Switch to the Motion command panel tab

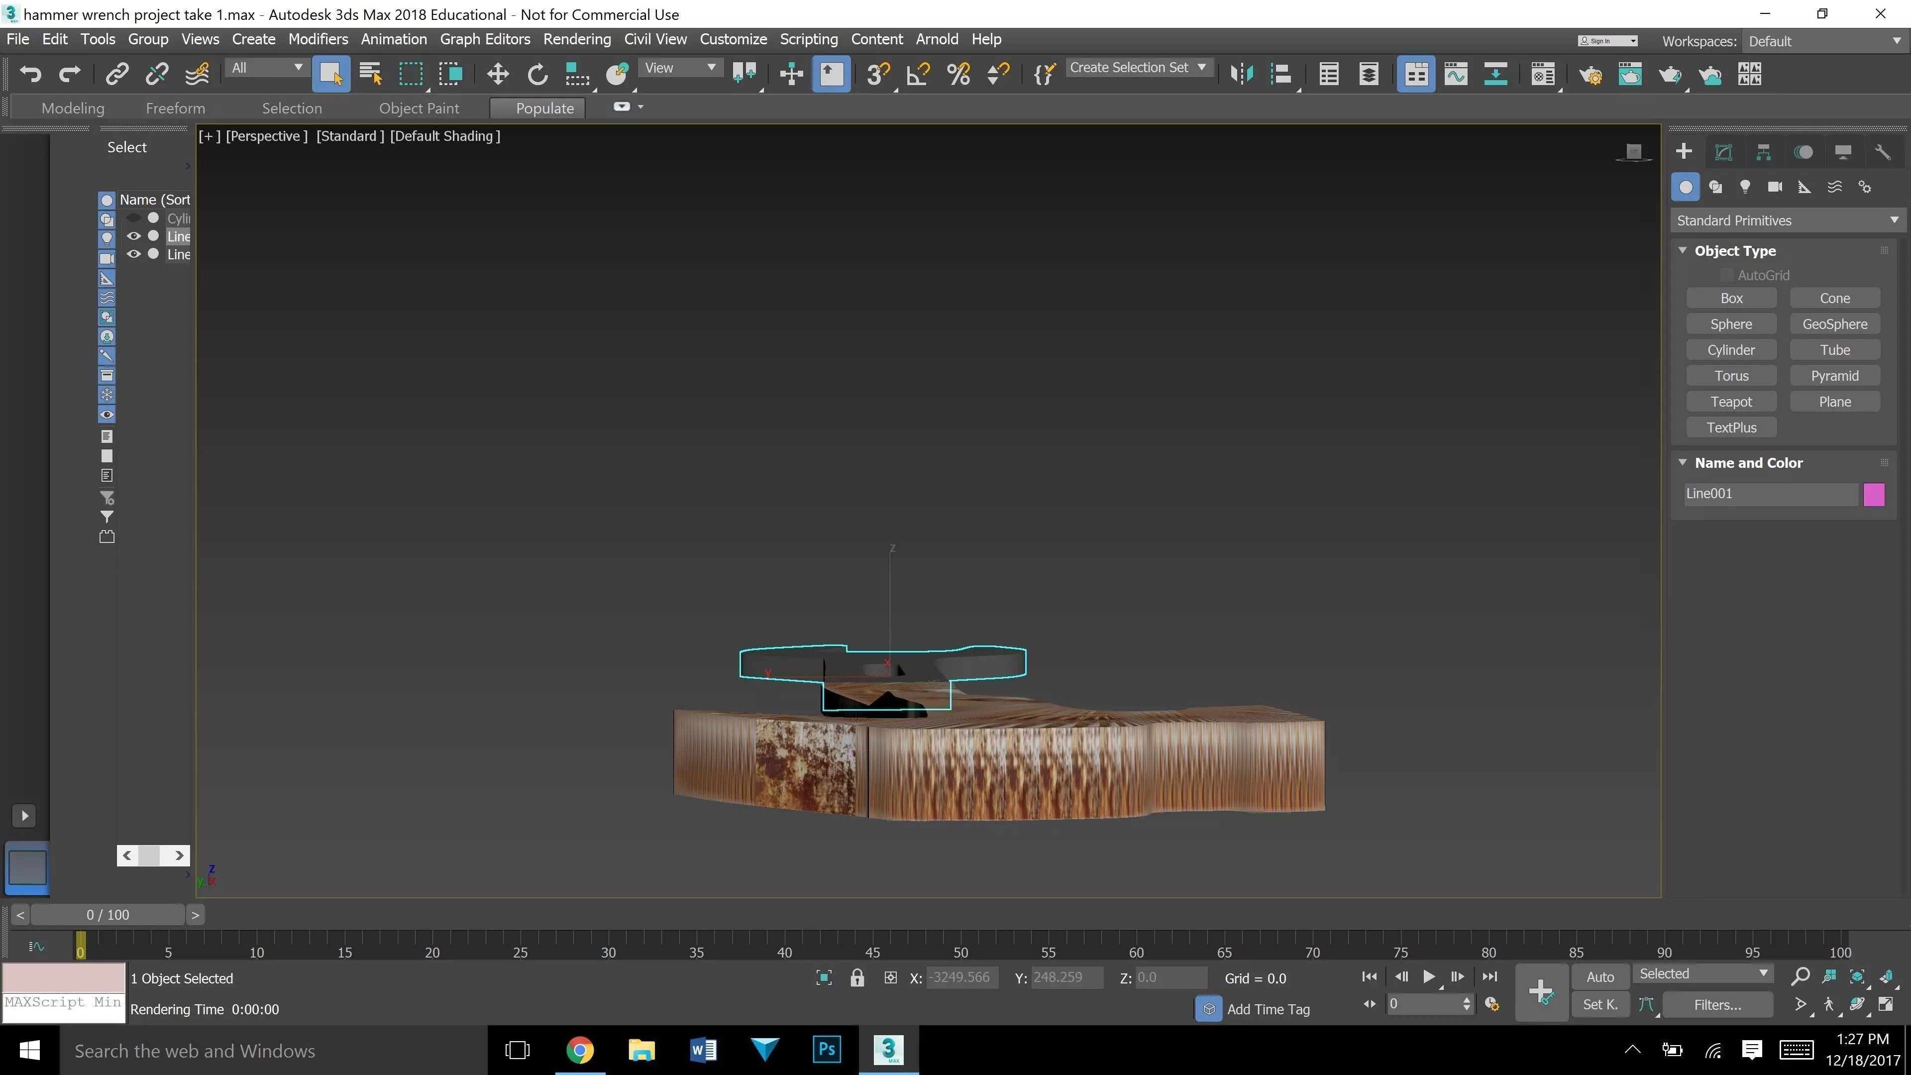coord(1804,152)
